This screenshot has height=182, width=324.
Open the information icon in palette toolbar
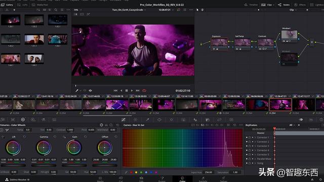[x=321, y=120]
